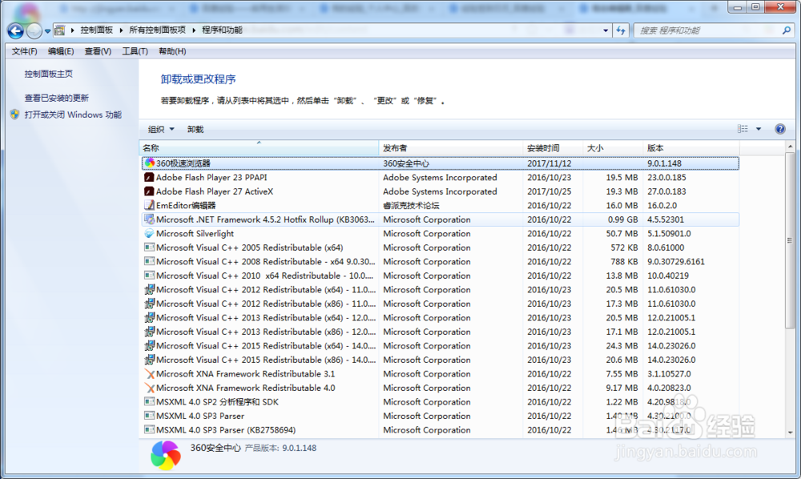
Task: Select the 572 KB size cell
Action: pos(624,248)
